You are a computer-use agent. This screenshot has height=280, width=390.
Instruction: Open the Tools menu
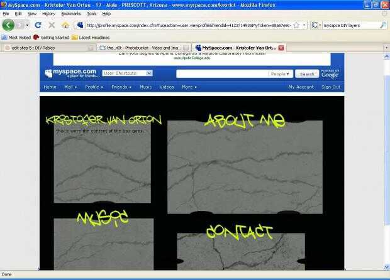92,14
